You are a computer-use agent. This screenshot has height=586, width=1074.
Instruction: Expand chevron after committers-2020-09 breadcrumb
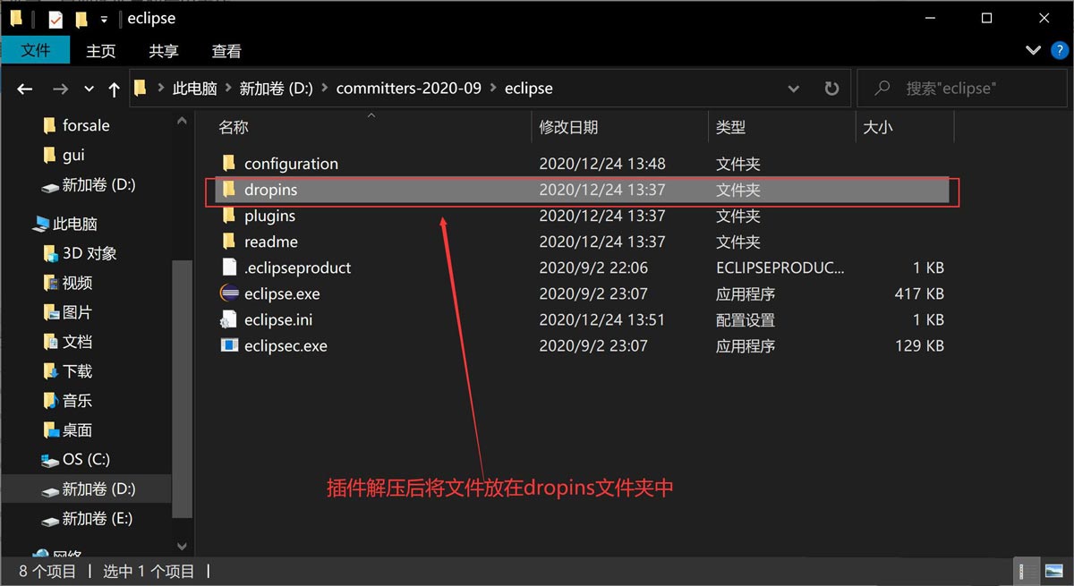493,89
